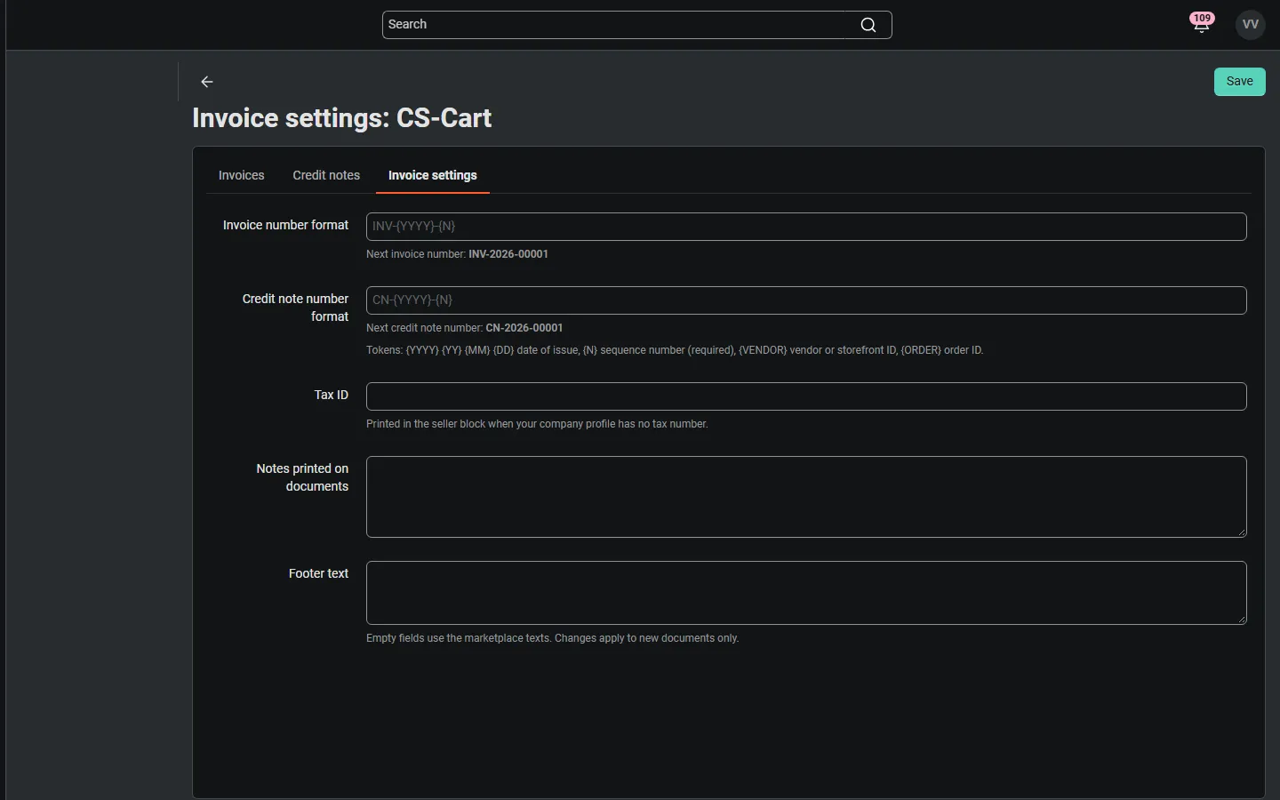Click the search magnifier icon

pyautogui.click(x=868, y=25)
